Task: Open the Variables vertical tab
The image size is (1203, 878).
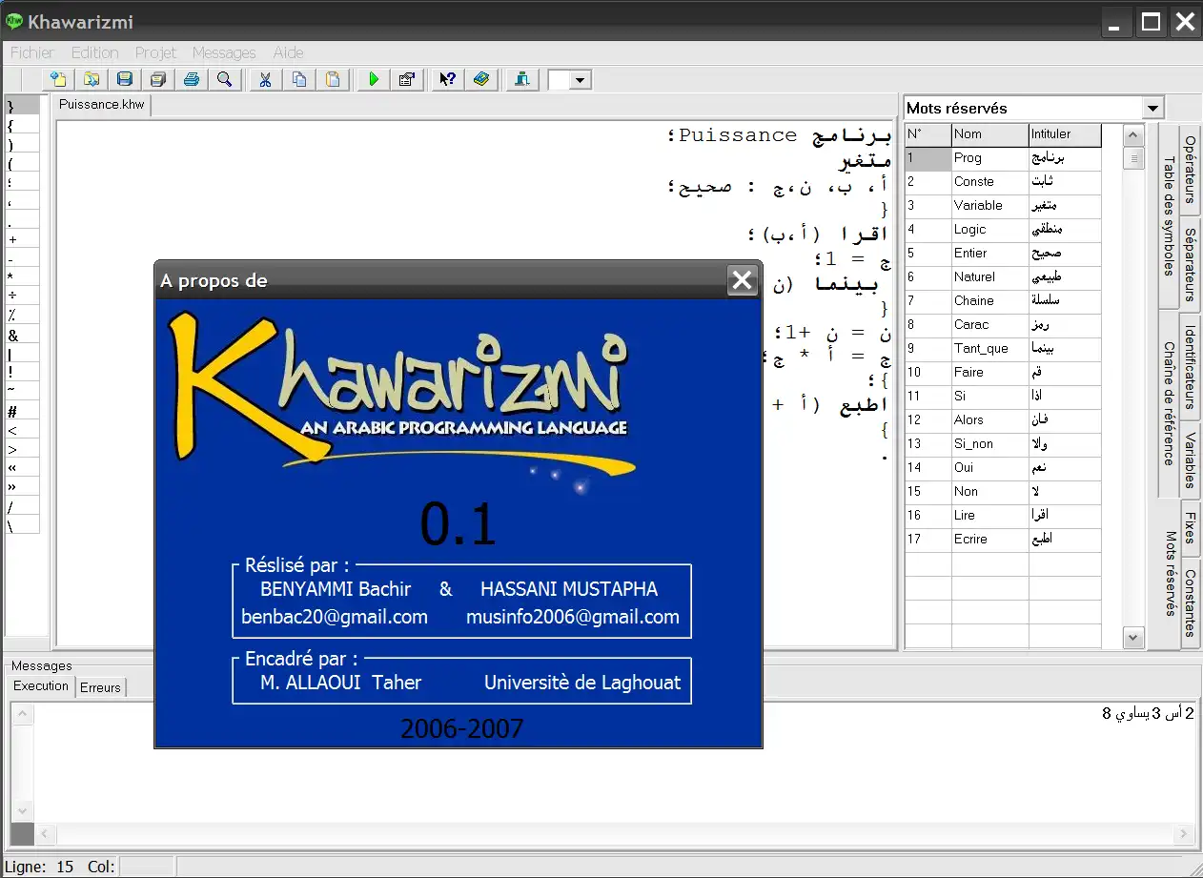Action: tap(1191, 460)
